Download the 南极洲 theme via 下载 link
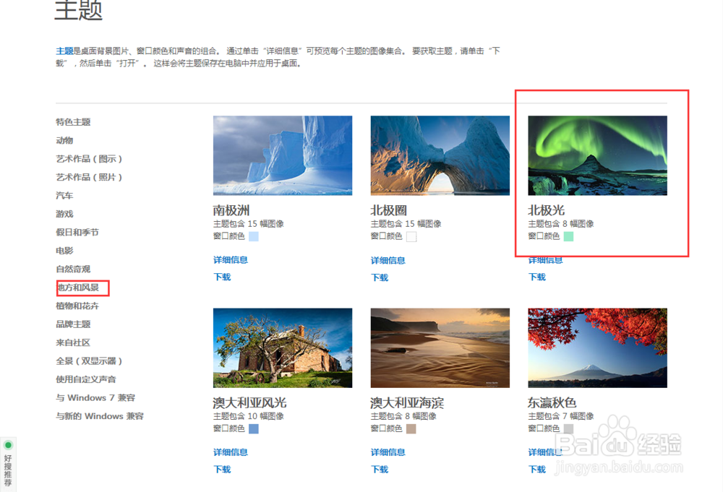This screenshot has width=723, height=492. 221,277
